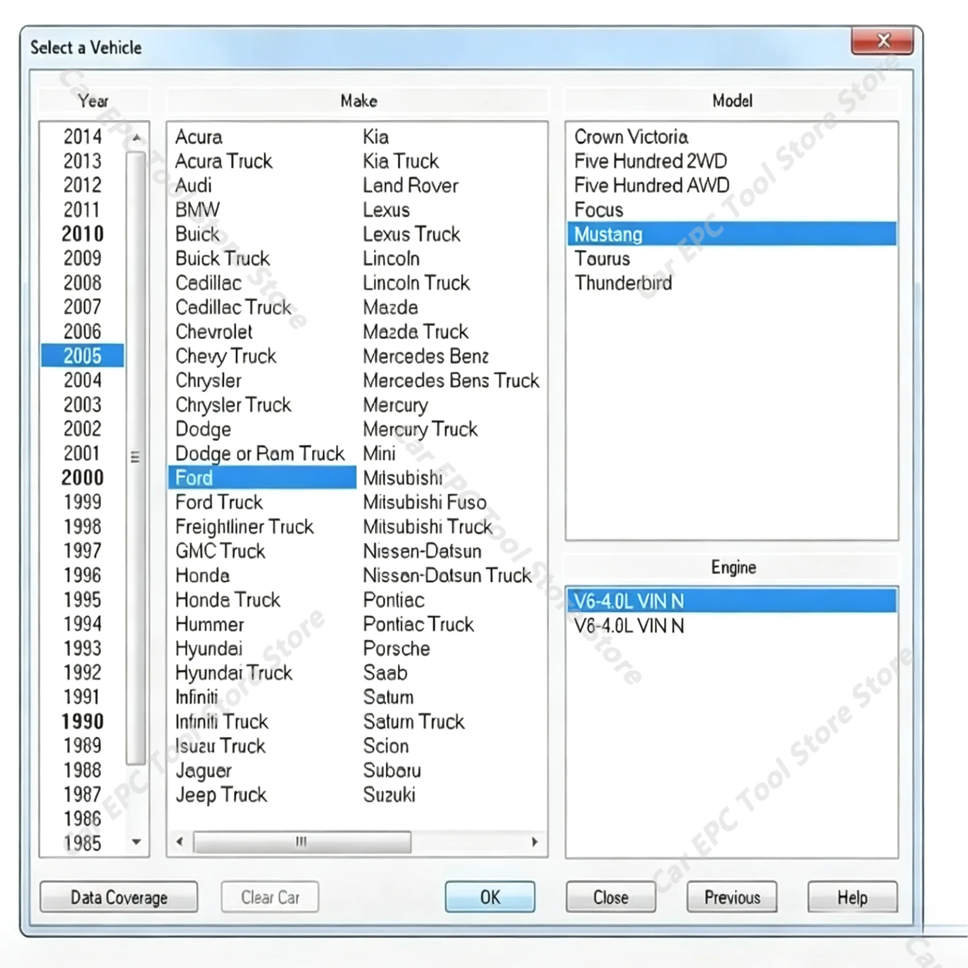The height and width of the screenshot is (968, 968).
Task: Choose Audi from the Make list
Action: (x=193, y=185)
